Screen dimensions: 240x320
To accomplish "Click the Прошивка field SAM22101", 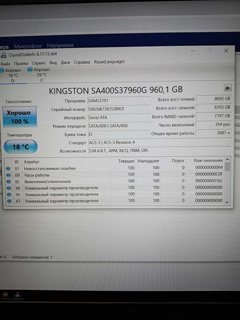I will [119, 101].
